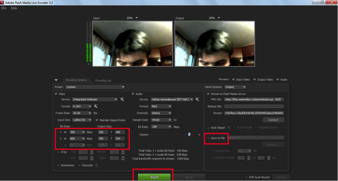Click the Output video preview
Viewport: 338px width, 181px height.
[x=215, y=43]
